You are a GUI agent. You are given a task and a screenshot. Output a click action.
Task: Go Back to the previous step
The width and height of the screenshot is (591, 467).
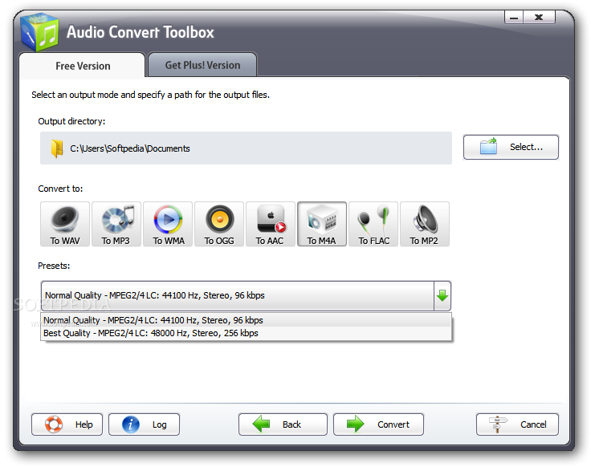click(283, 424)
